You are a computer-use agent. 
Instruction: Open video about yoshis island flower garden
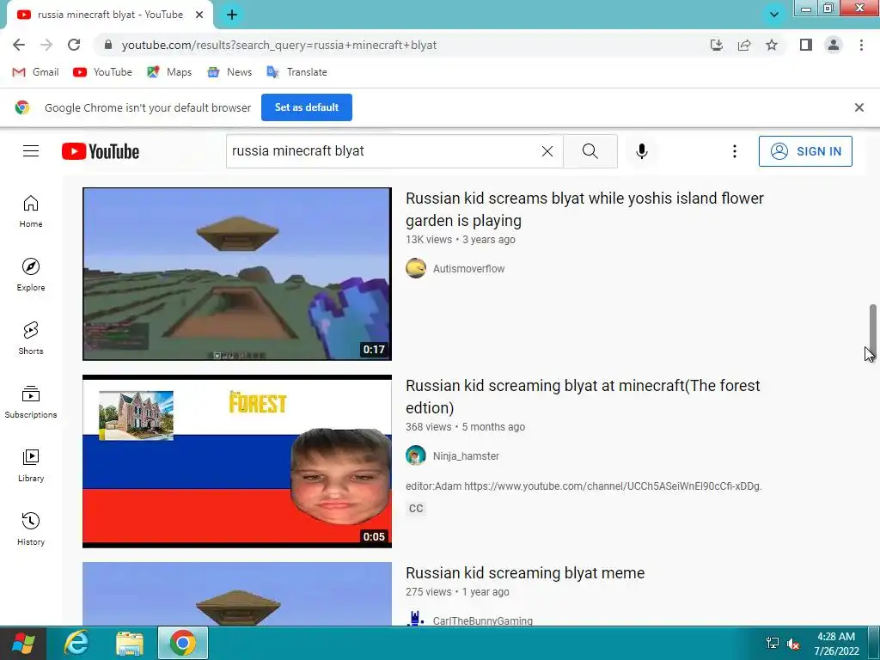[x=584, y=210]
